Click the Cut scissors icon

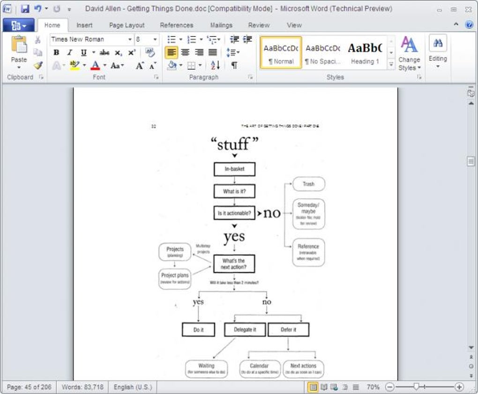pos(38,40)
